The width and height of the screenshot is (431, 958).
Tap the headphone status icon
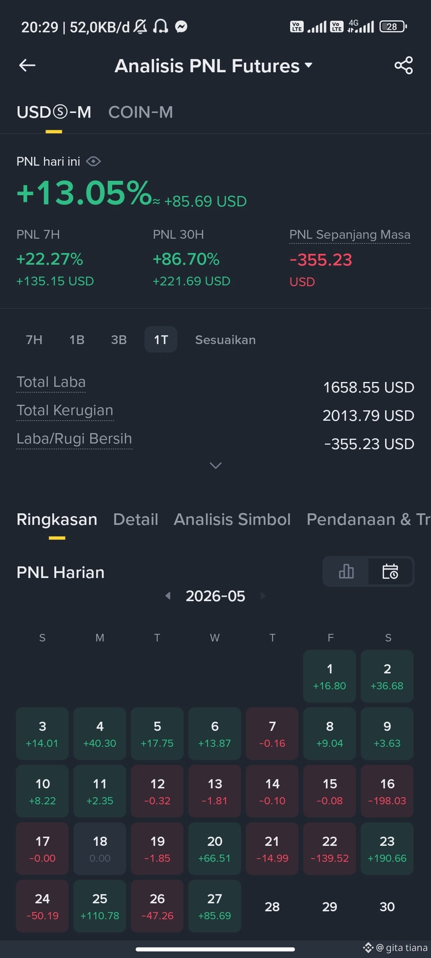coord(161,27)
